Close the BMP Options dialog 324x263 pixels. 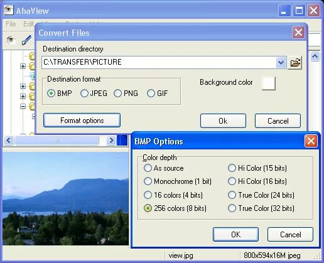(311, 141)
